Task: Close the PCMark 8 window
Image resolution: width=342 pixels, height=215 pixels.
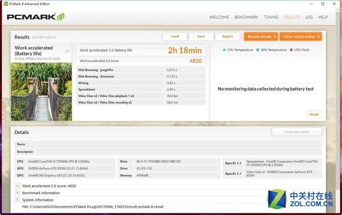Action: (334, 4)
